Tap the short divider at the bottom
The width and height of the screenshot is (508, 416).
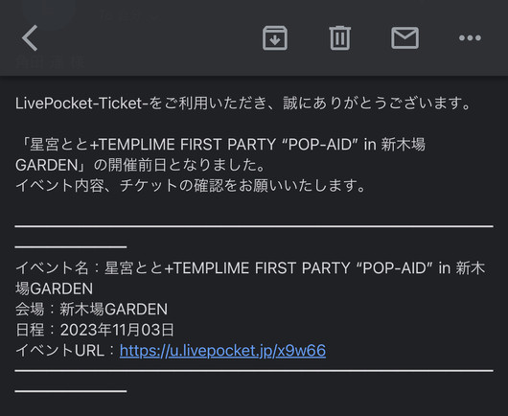pyautogui.click(x=71, y=391)
